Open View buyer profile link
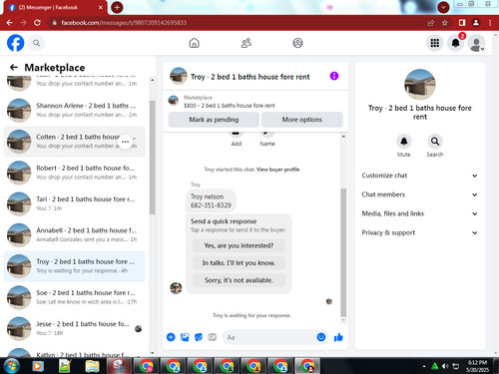This screenshot has height=374, width=499. pyautogui.click(x=277, y=170)
